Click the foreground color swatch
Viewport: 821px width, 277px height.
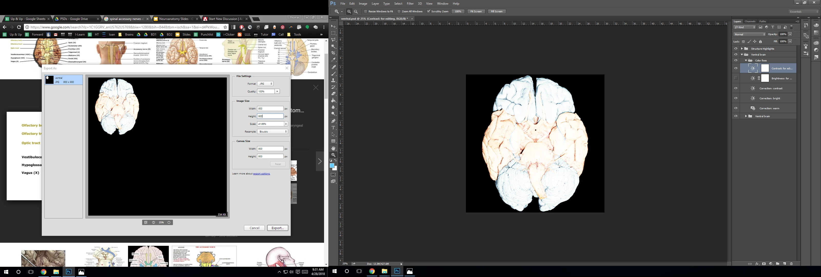click(x=332, y=166)
